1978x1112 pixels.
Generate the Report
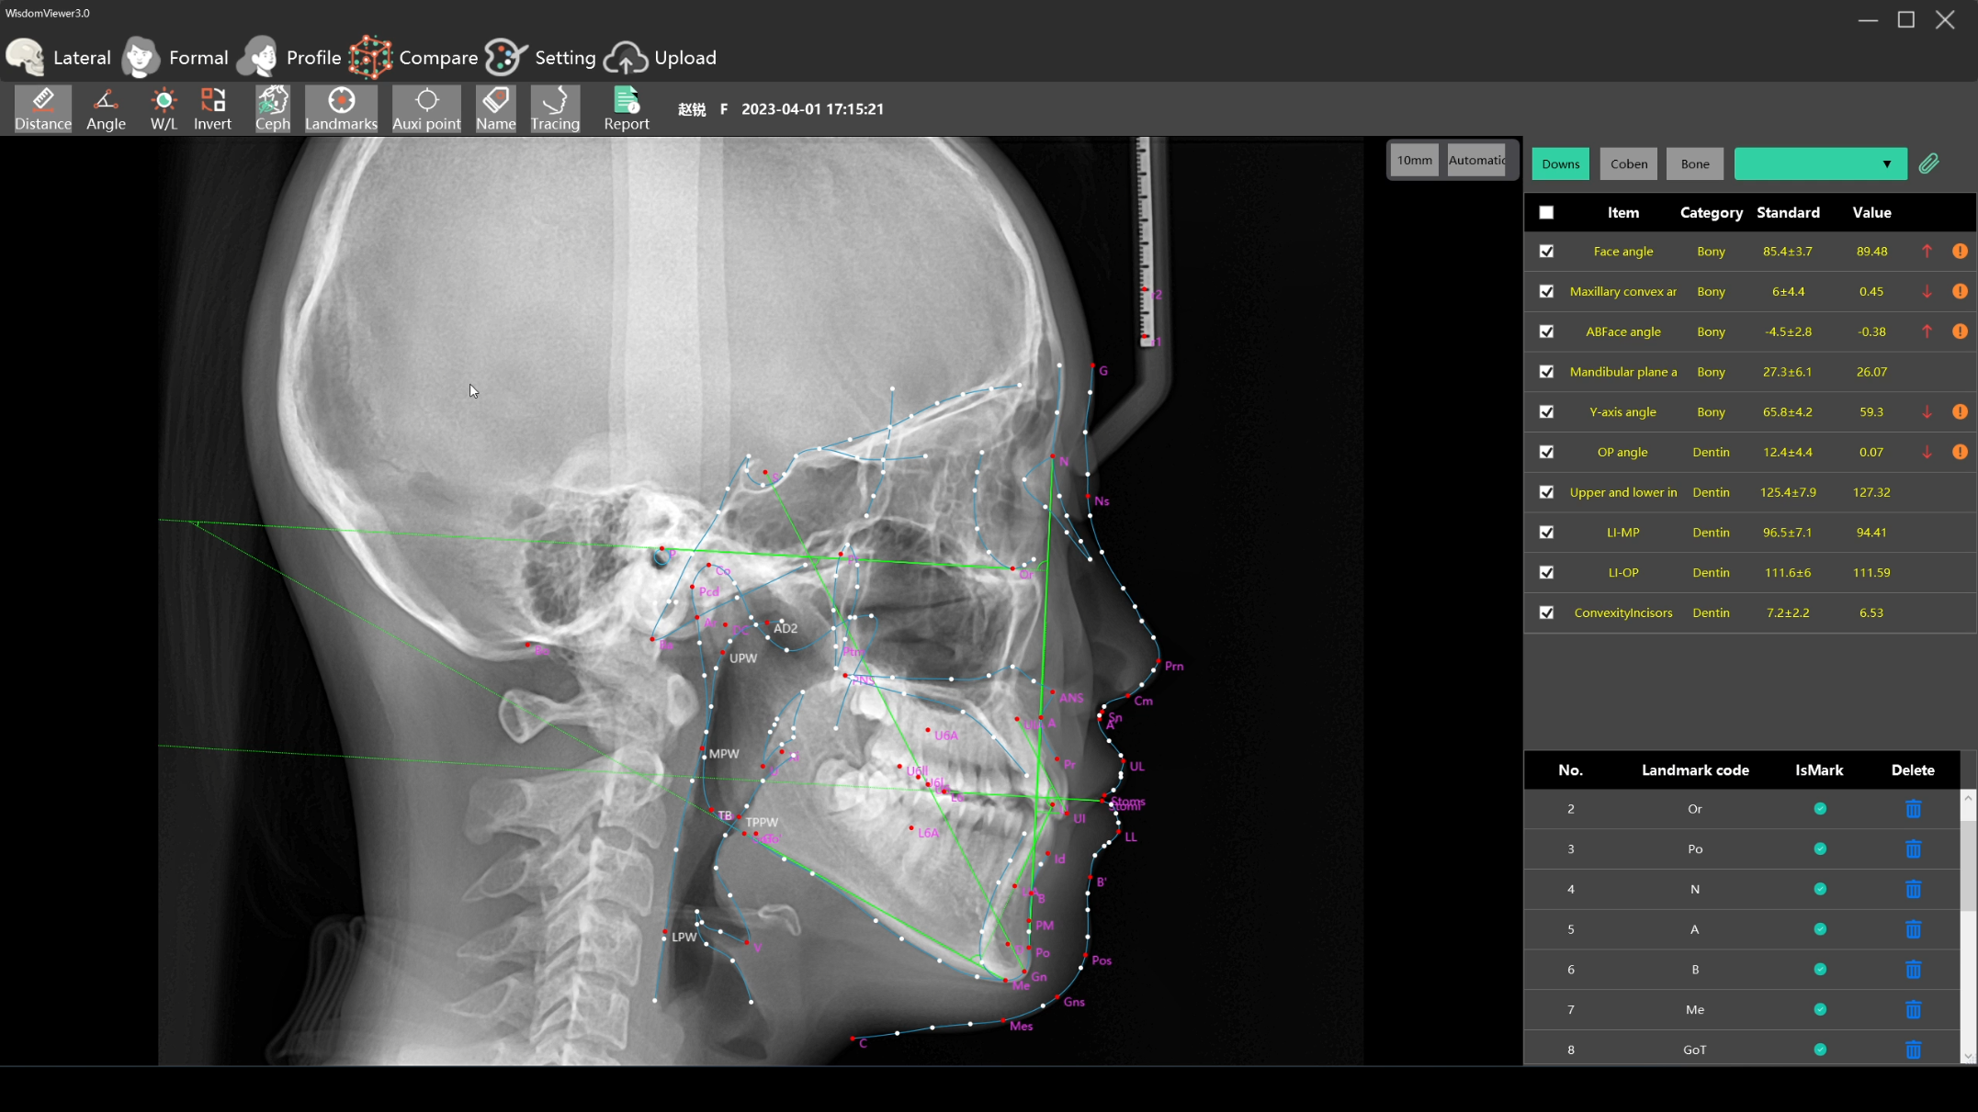point(627,109)
